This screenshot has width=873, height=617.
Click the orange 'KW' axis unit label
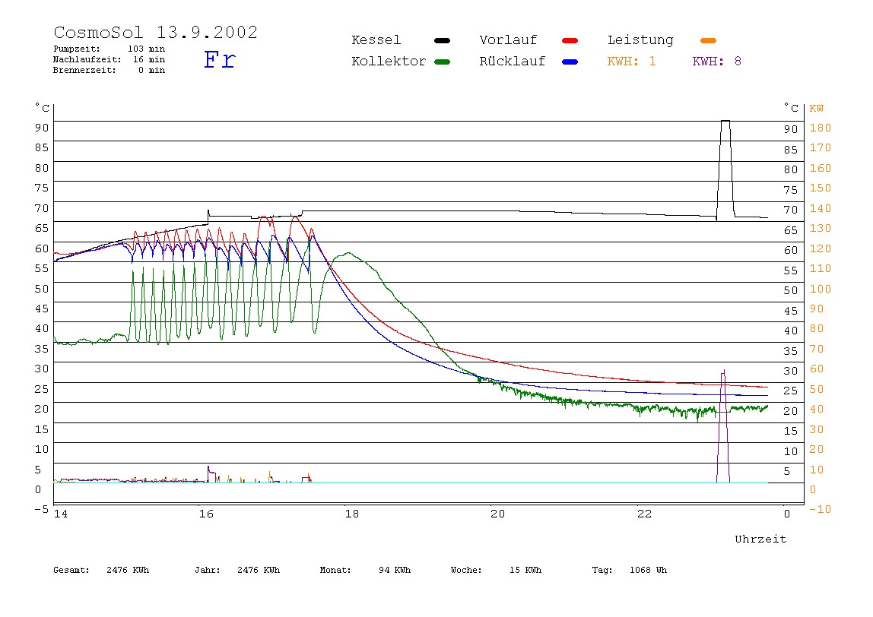[816, 109]
